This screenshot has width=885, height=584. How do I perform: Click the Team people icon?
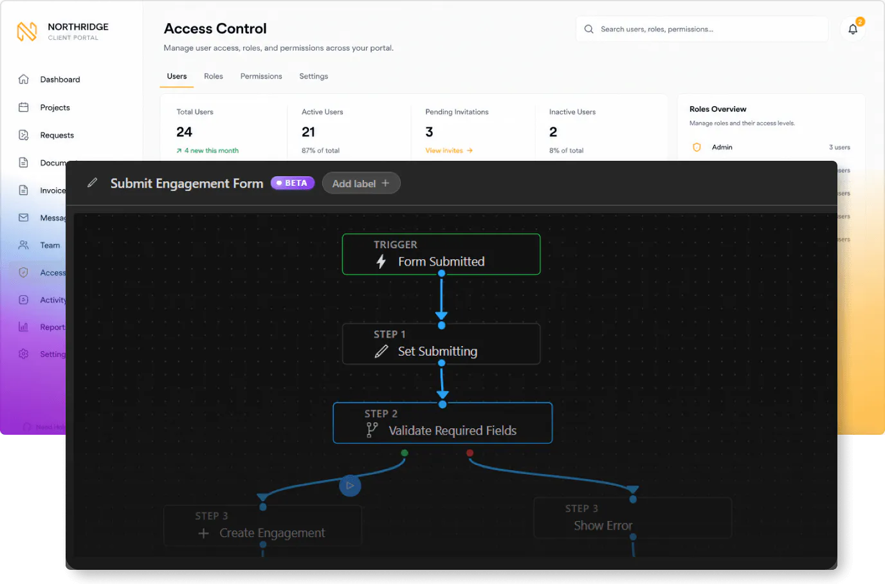(x=24, y=245)
